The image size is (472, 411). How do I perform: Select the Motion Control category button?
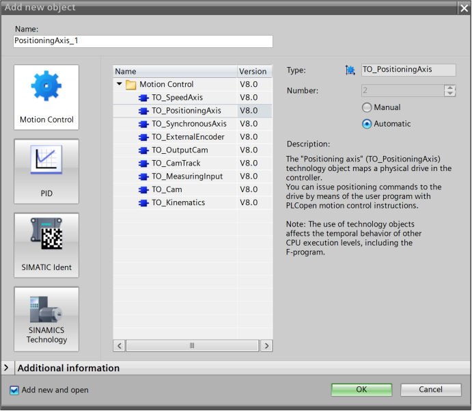click(x=46, y=97)
